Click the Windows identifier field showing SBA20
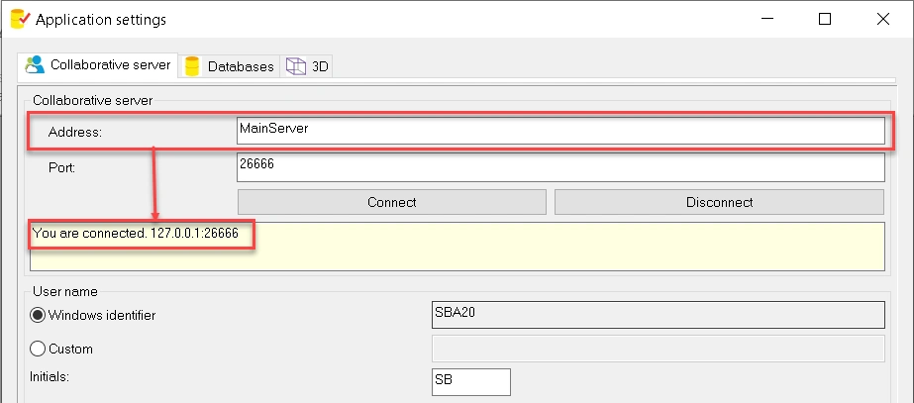 [657, 315]
